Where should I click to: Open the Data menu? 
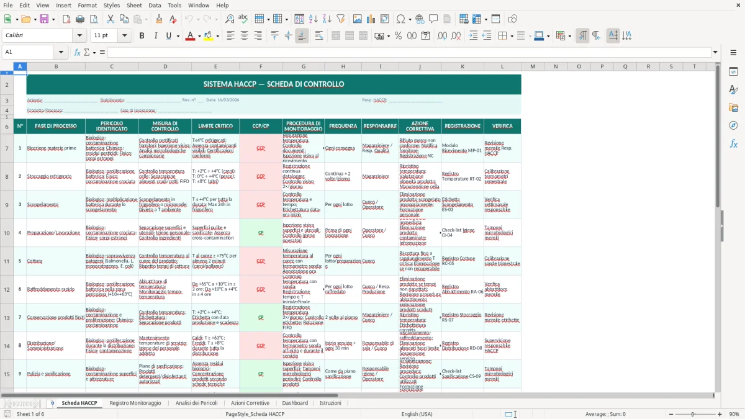[155, 5]
